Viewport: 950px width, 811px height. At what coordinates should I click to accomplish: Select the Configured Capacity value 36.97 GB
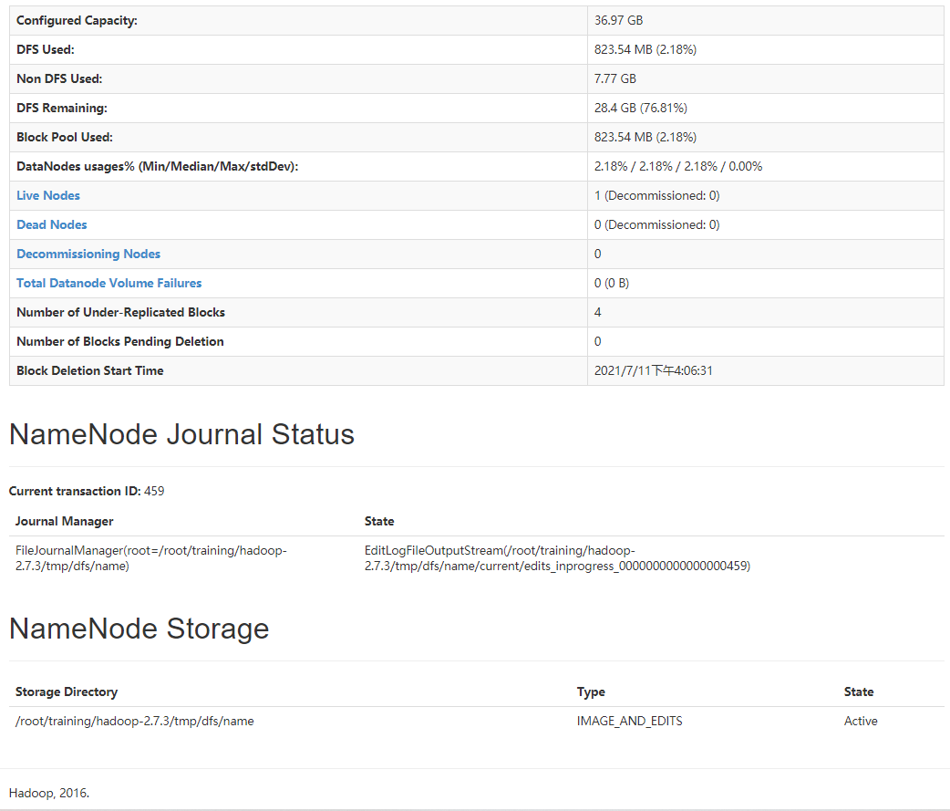(x=619, y=20)
